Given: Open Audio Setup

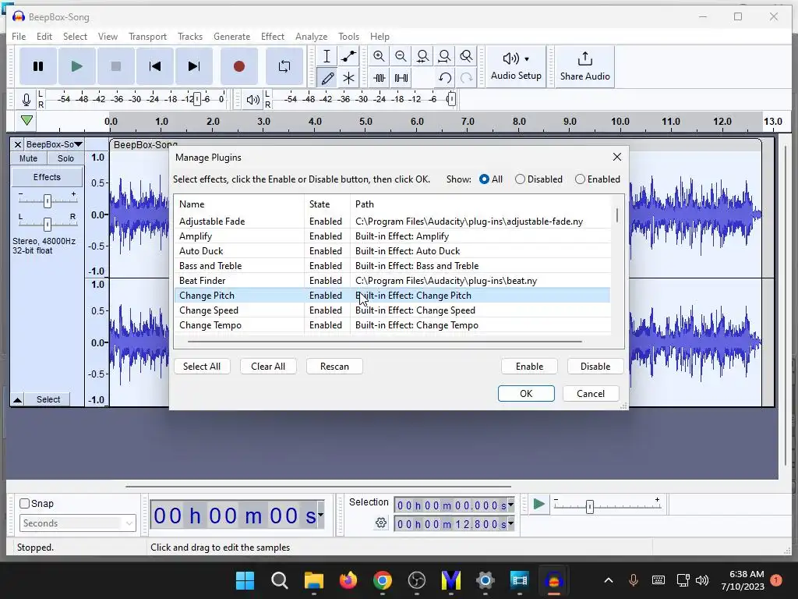Looking at the screenshot, I should (516, 66).
